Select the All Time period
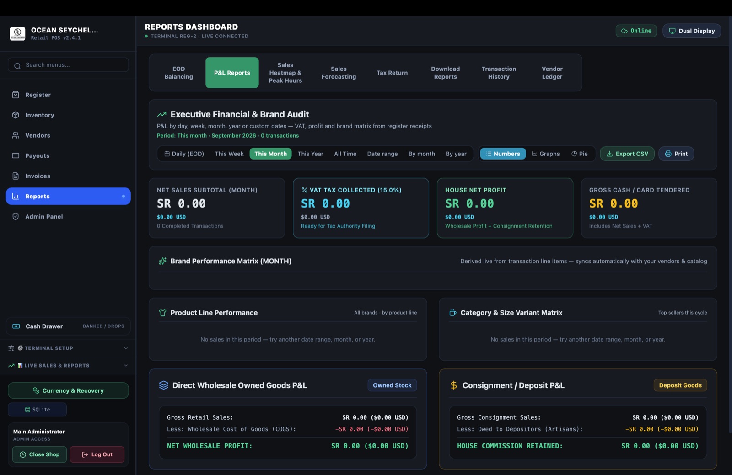Screen dimensions: 732x475 [x=345, y=154]
